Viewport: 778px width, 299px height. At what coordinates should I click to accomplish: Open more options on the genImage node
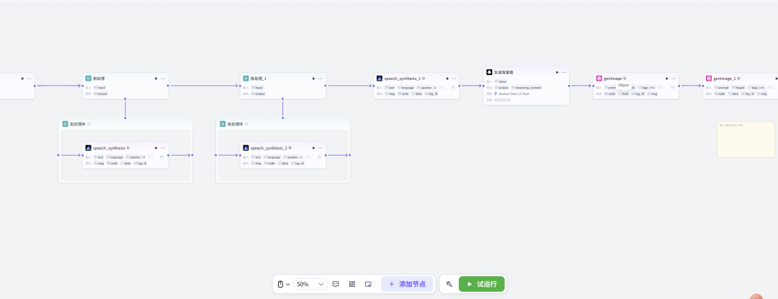[674, 79]
